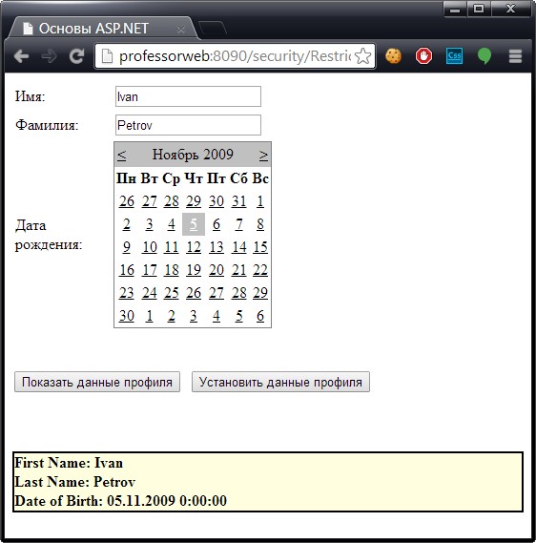Click the Ноябрь 2009 calendar title
The image size is (536, 543).
click(193, 155)
